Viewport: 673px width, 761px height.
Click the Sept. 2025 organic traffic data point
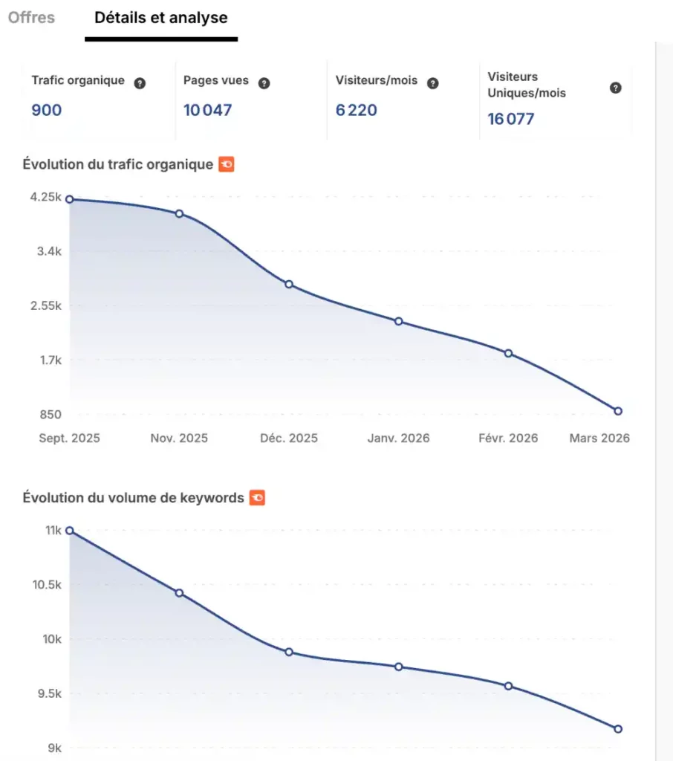coord(70,199)
